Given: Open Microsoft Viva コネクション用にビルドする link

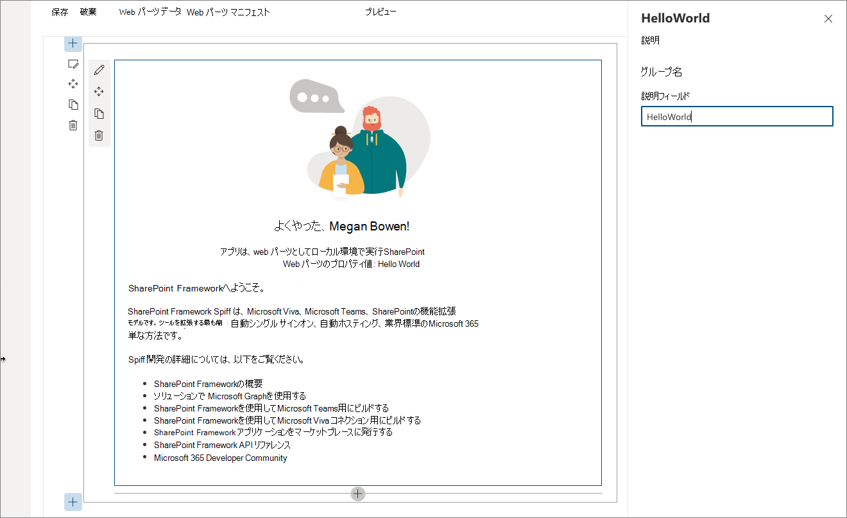Looking at the screenshot, I should click(287, 420).
